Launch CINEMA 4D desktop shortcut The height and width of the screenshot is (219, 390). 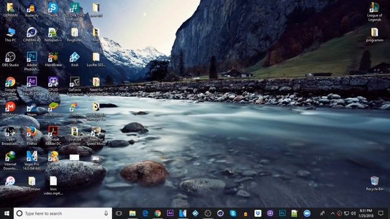32,35
